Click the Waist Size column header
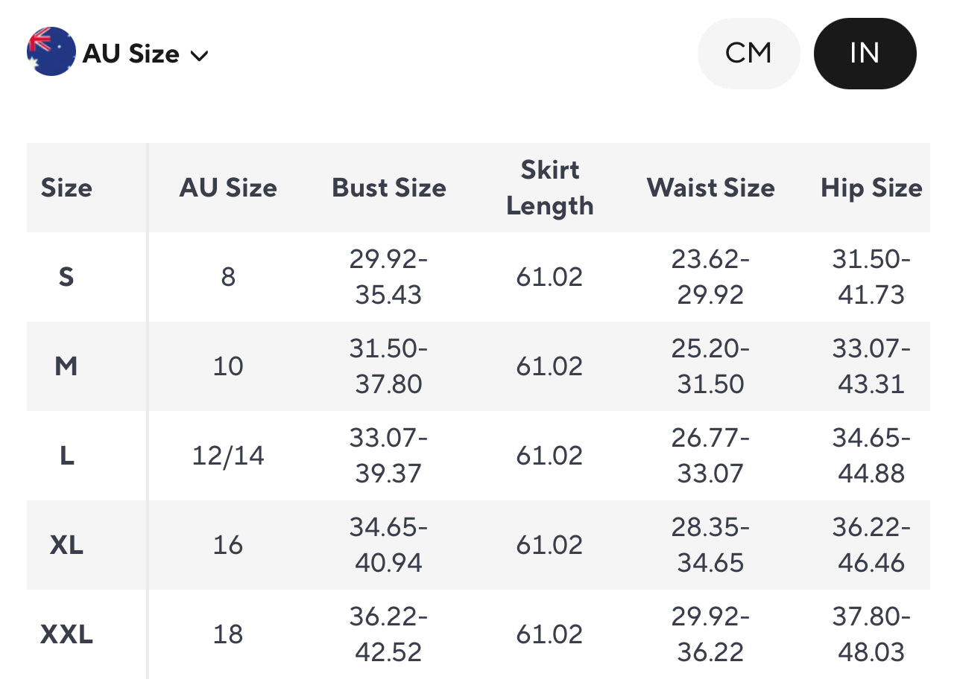 [710, 188]
